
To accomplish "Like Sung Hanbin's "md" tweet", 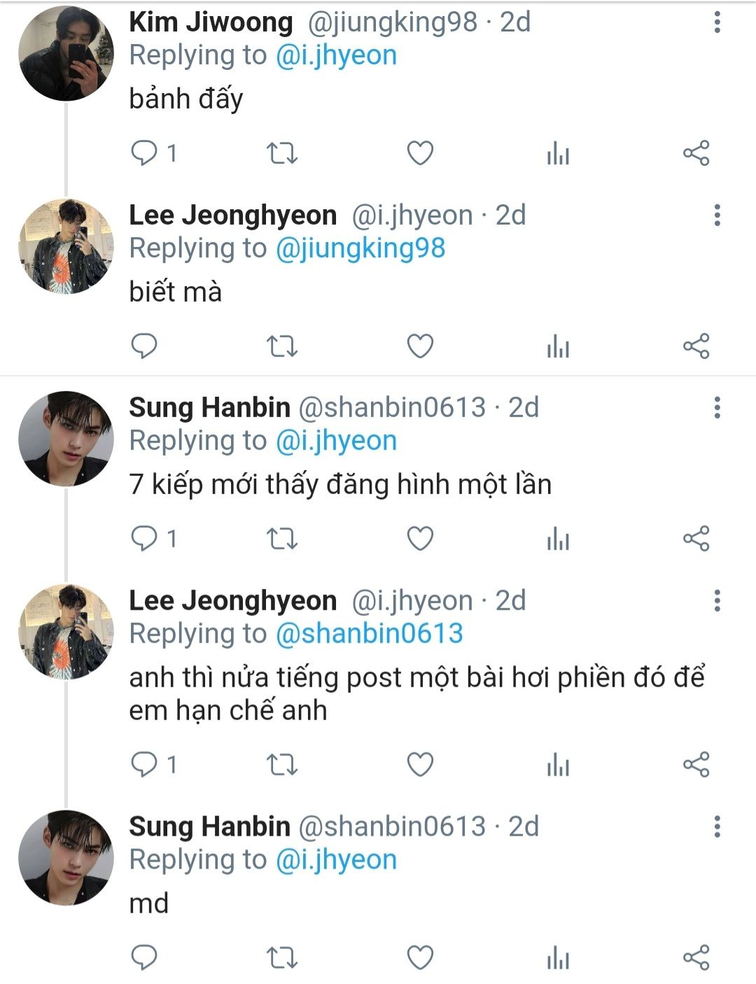I will (x=420, y=957).
